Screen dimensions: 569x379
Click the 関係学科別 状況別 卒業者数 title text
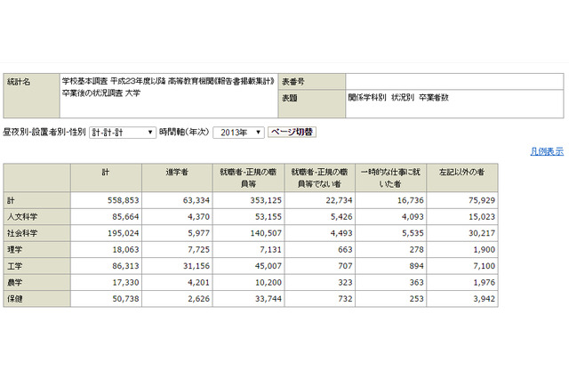point(398,97)
